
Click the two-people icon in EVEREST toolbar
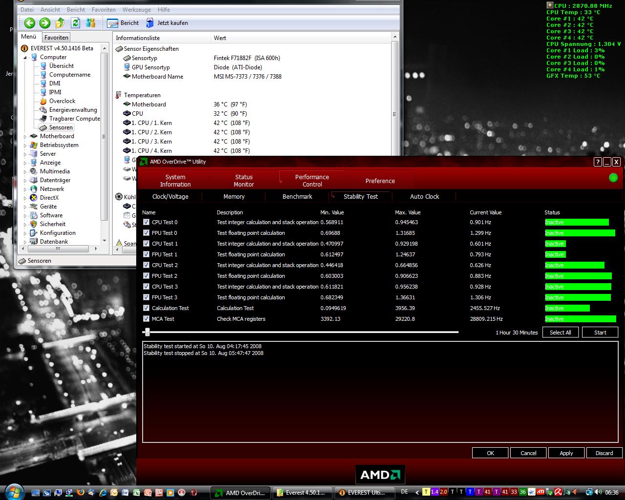[90, 23]
